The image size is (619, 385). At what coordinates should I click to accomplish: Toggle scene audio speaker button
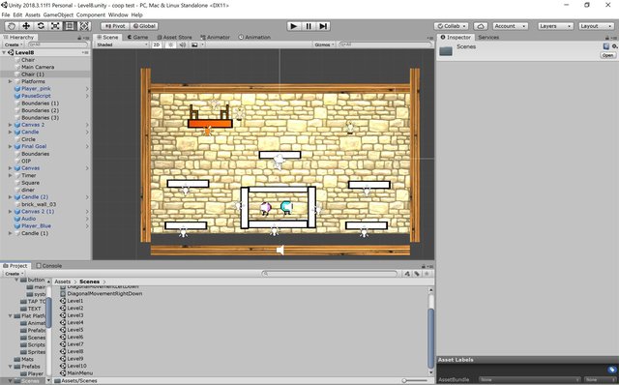(x=183, y=44)
